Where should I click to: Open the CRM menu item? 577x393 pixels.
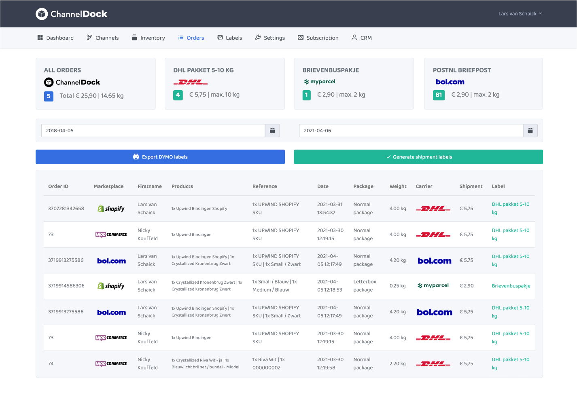point(361,38)
